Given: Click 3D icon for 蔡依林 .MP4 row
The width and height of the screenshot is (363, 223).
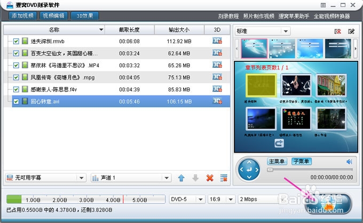Looking at the screenshot, I should (x=217, y=65).
